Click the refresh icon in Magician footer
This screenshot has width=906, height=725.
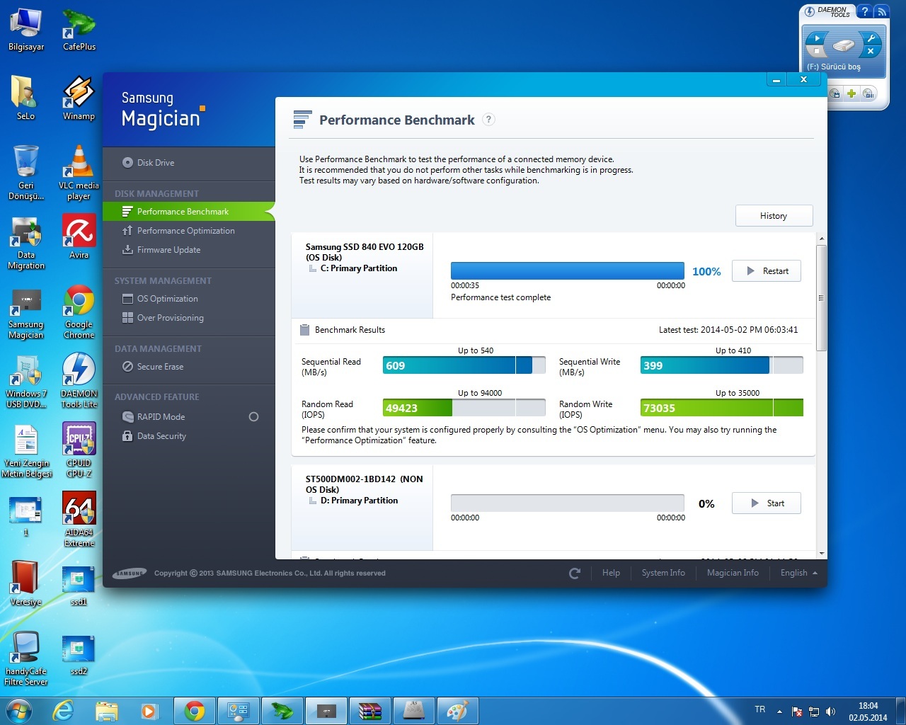point(575,573)
